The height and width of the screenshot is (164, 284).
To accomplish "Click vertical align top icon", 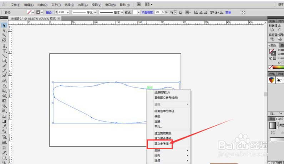I will point(212,12).
